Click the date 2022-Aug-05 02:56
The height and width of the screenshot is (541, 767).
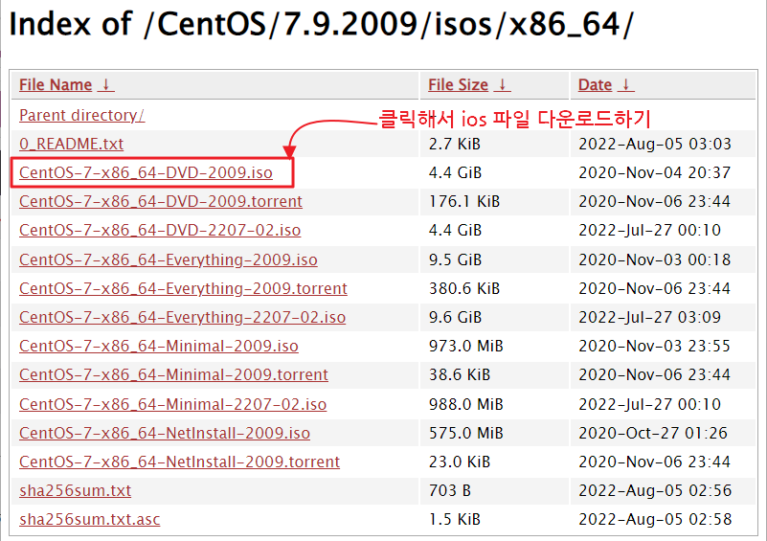point(655,490)
